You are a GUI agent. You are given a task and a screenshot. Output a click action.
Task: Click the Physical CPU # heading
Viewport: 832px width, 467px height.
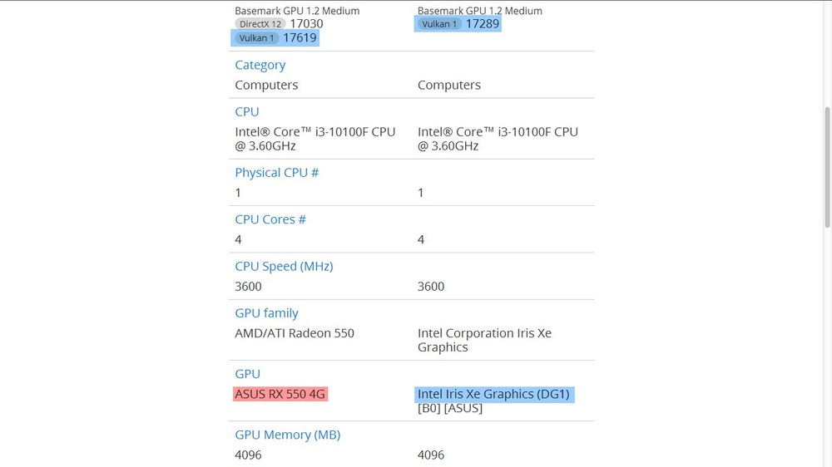(x=276, y=173)
